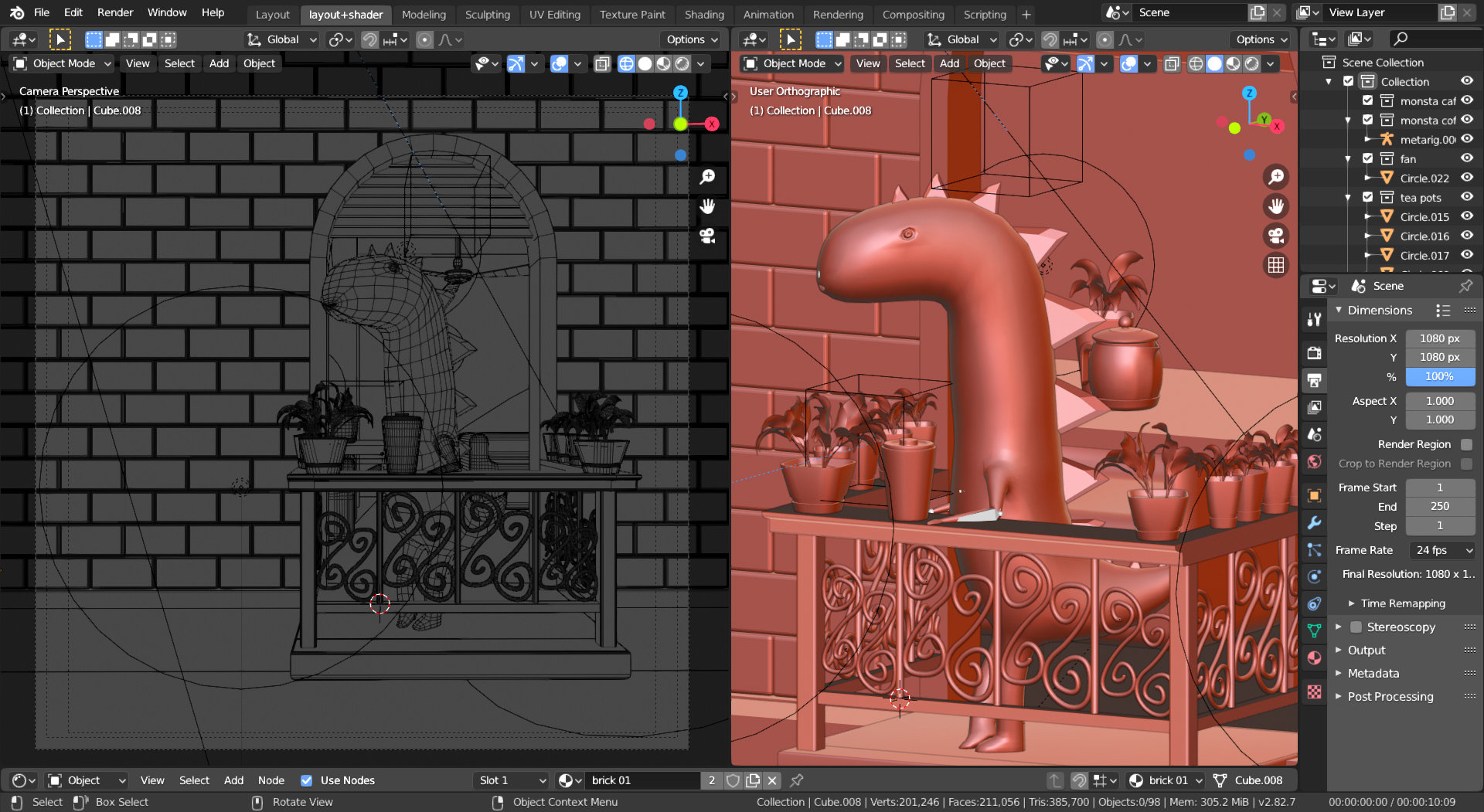Disable the Use Nodes checkbox
1484x812 pixels.
click(x=307, y=780)
